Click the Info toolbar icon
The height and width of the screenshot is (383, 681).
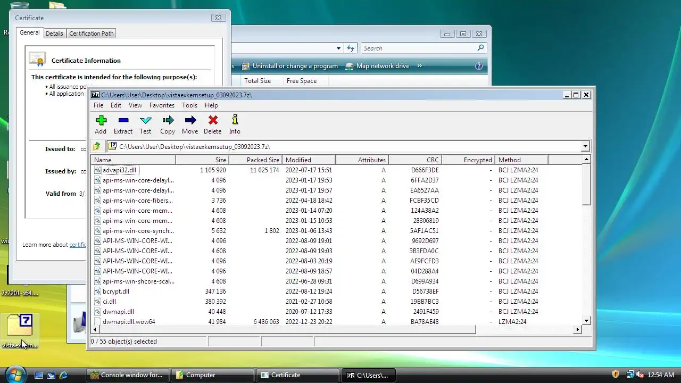[x=235, y=120]
